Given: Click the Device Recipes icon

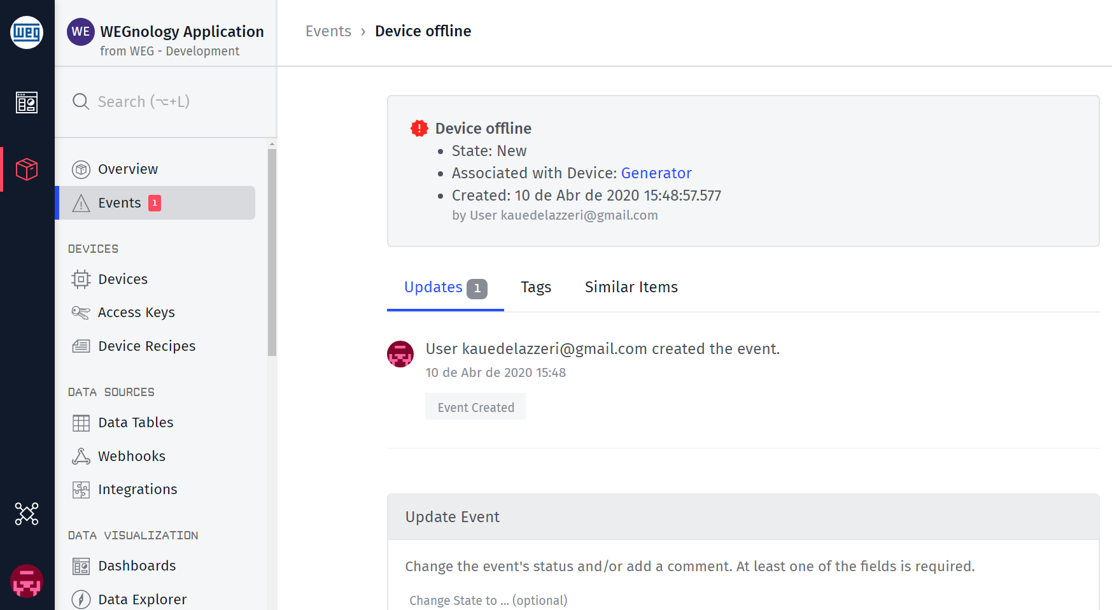Looking at the screenshot, I should (81, 346).
